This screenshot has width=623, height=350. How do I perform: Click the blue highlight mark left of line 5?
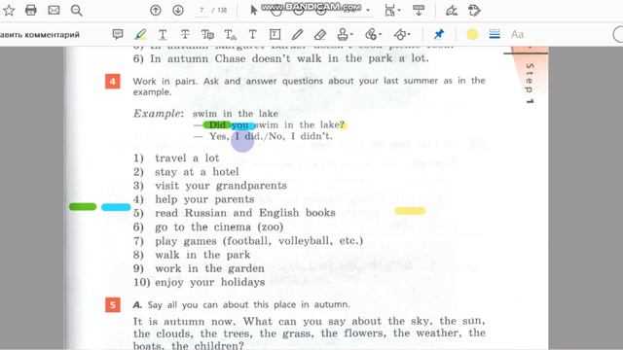click(x=116, y=207)
